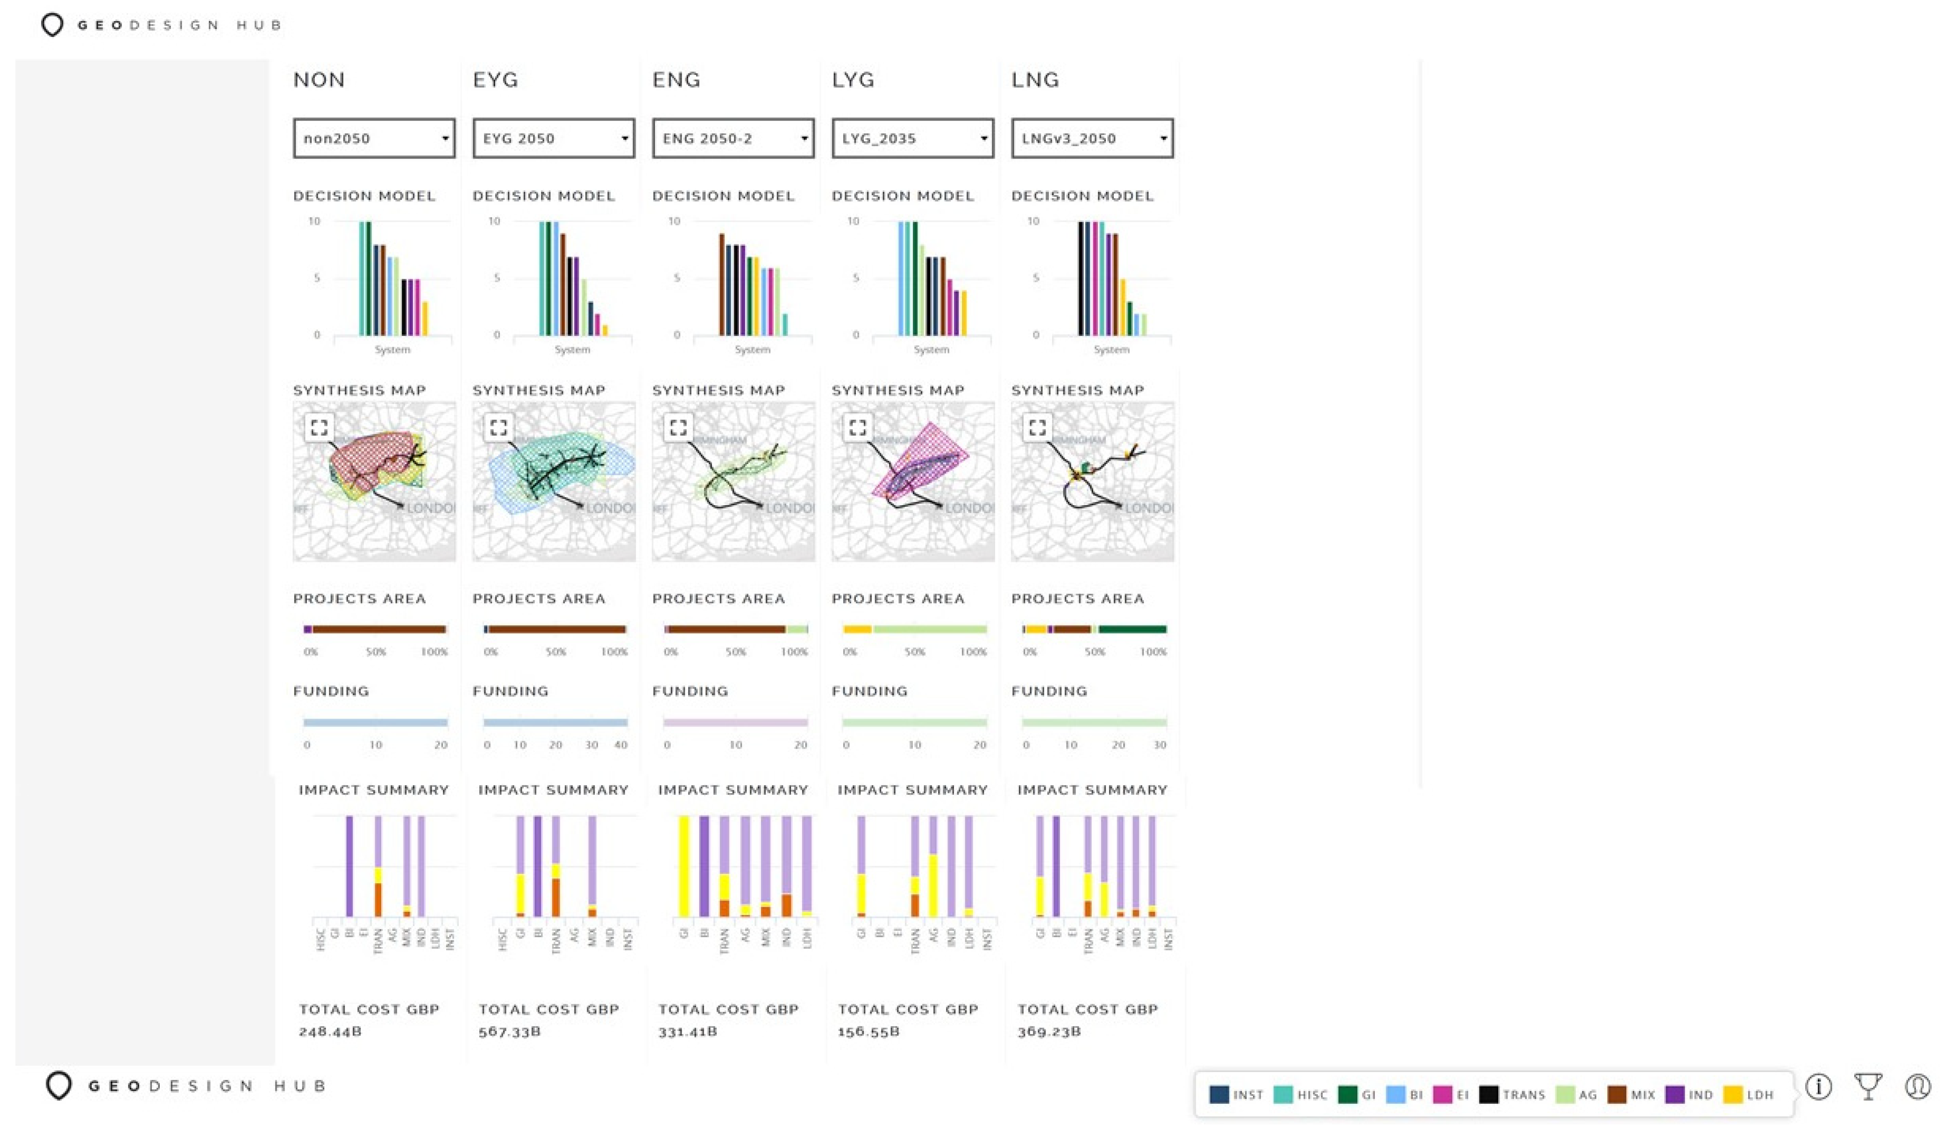The image size is (1943, 1130).
Task: Click the Geodesign Hub footer logo text
Action: (206, 1086)
